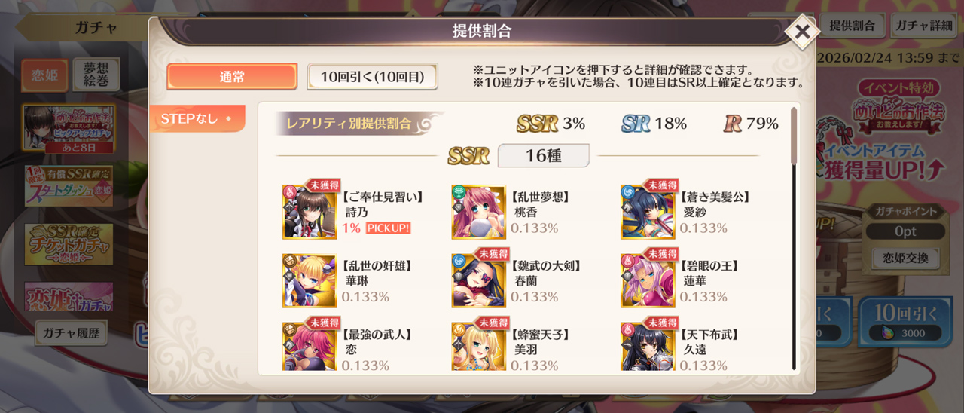Open 愛紗 unit icon details
Viewport: 964px width, 413px height.
(x=648, y=212)
